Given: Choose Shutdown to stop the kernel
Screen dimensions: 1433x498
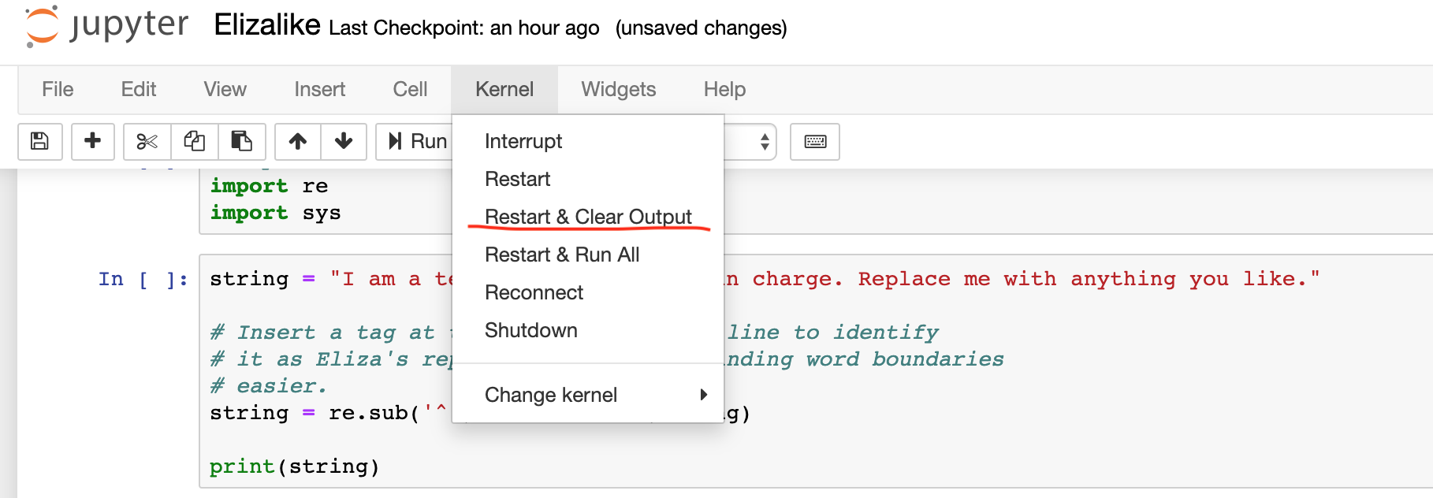Looking at the screenshot, I should [x=530, y=330].
